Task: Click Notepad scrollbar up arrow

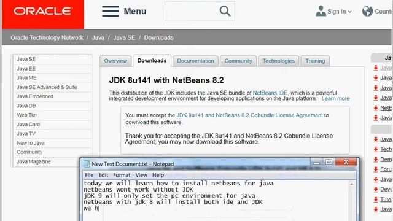Action: click(x=352, y=184)
